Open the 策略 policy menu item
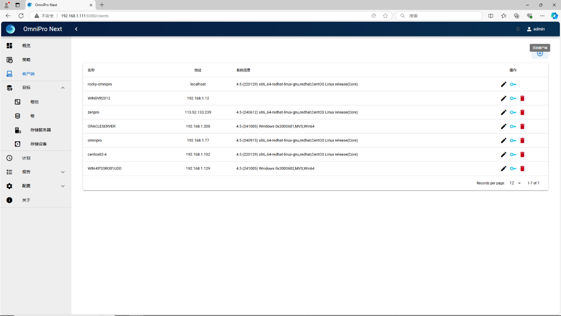561x316 pixels. [x=26, y=60]
